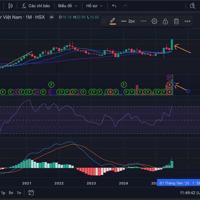200x200 pixels.
Task: Set chart range to 5n
Action: click(11, 193)
